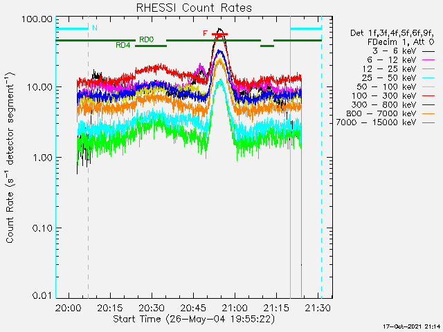Click the red "F" flare marker label
This screenshot has width=443, height=332.
205,33
